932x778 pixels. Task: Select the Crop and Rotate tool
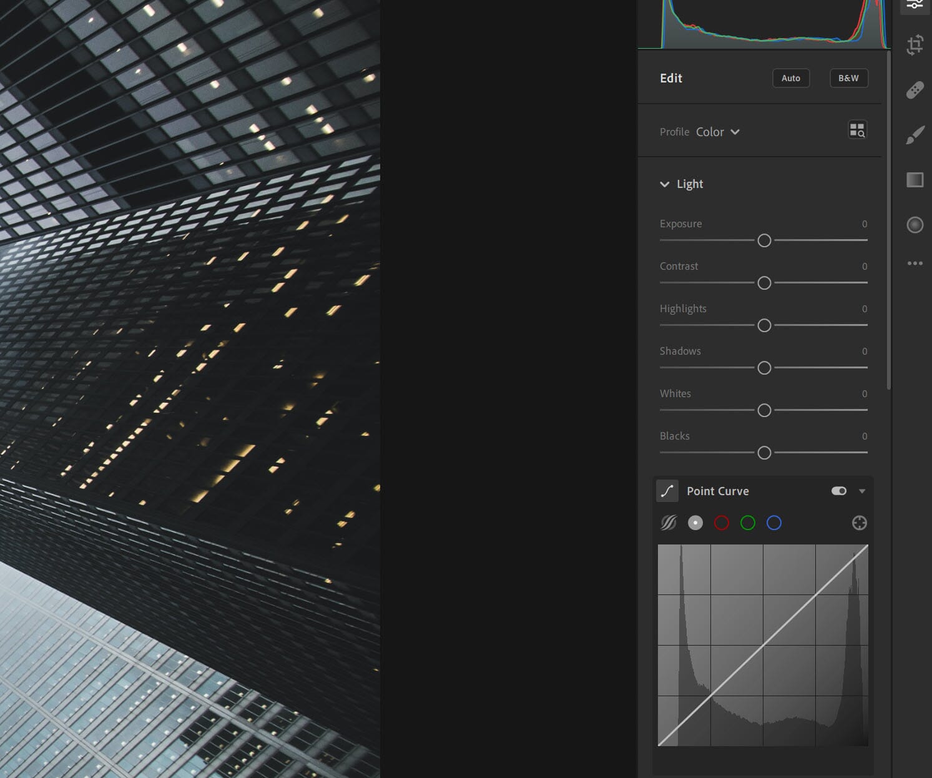tap(915, 45)
